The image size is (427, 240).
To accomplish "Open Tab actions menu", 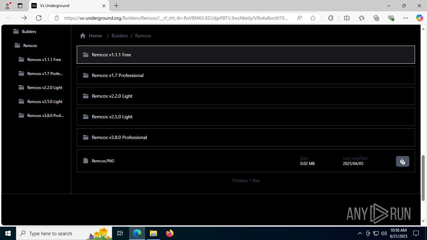I will click(x=20, y=6).
